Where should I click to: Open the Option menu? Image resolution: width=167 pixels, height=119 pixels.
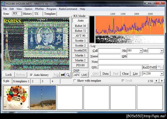pos(28,9)
